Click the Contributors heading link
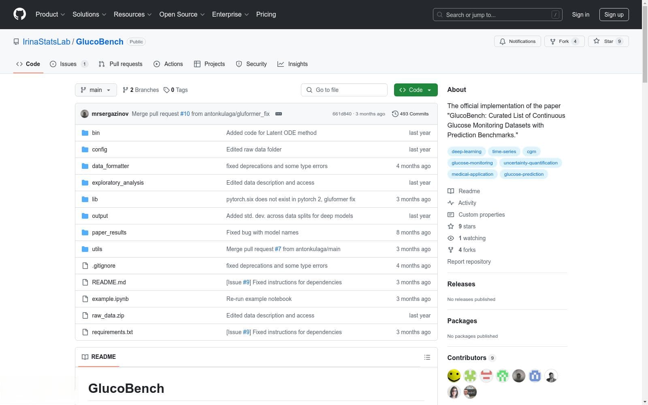 point(471,358)
